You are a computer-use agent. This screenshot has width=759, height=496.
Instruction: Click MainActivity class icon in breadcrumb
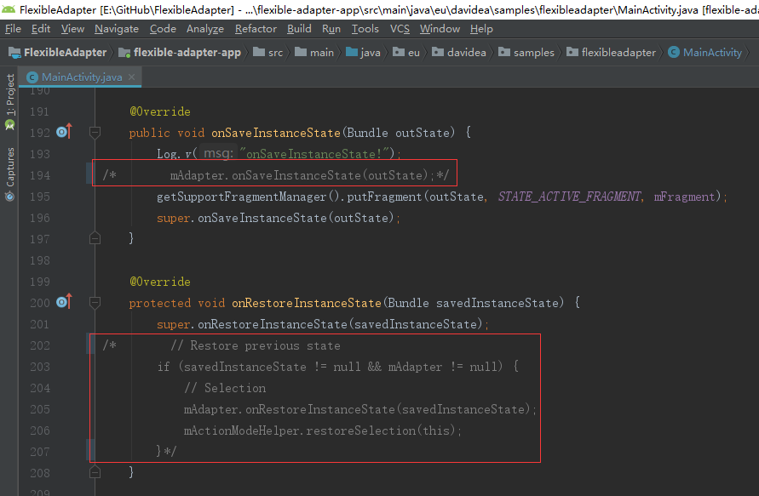click(674, 52)
